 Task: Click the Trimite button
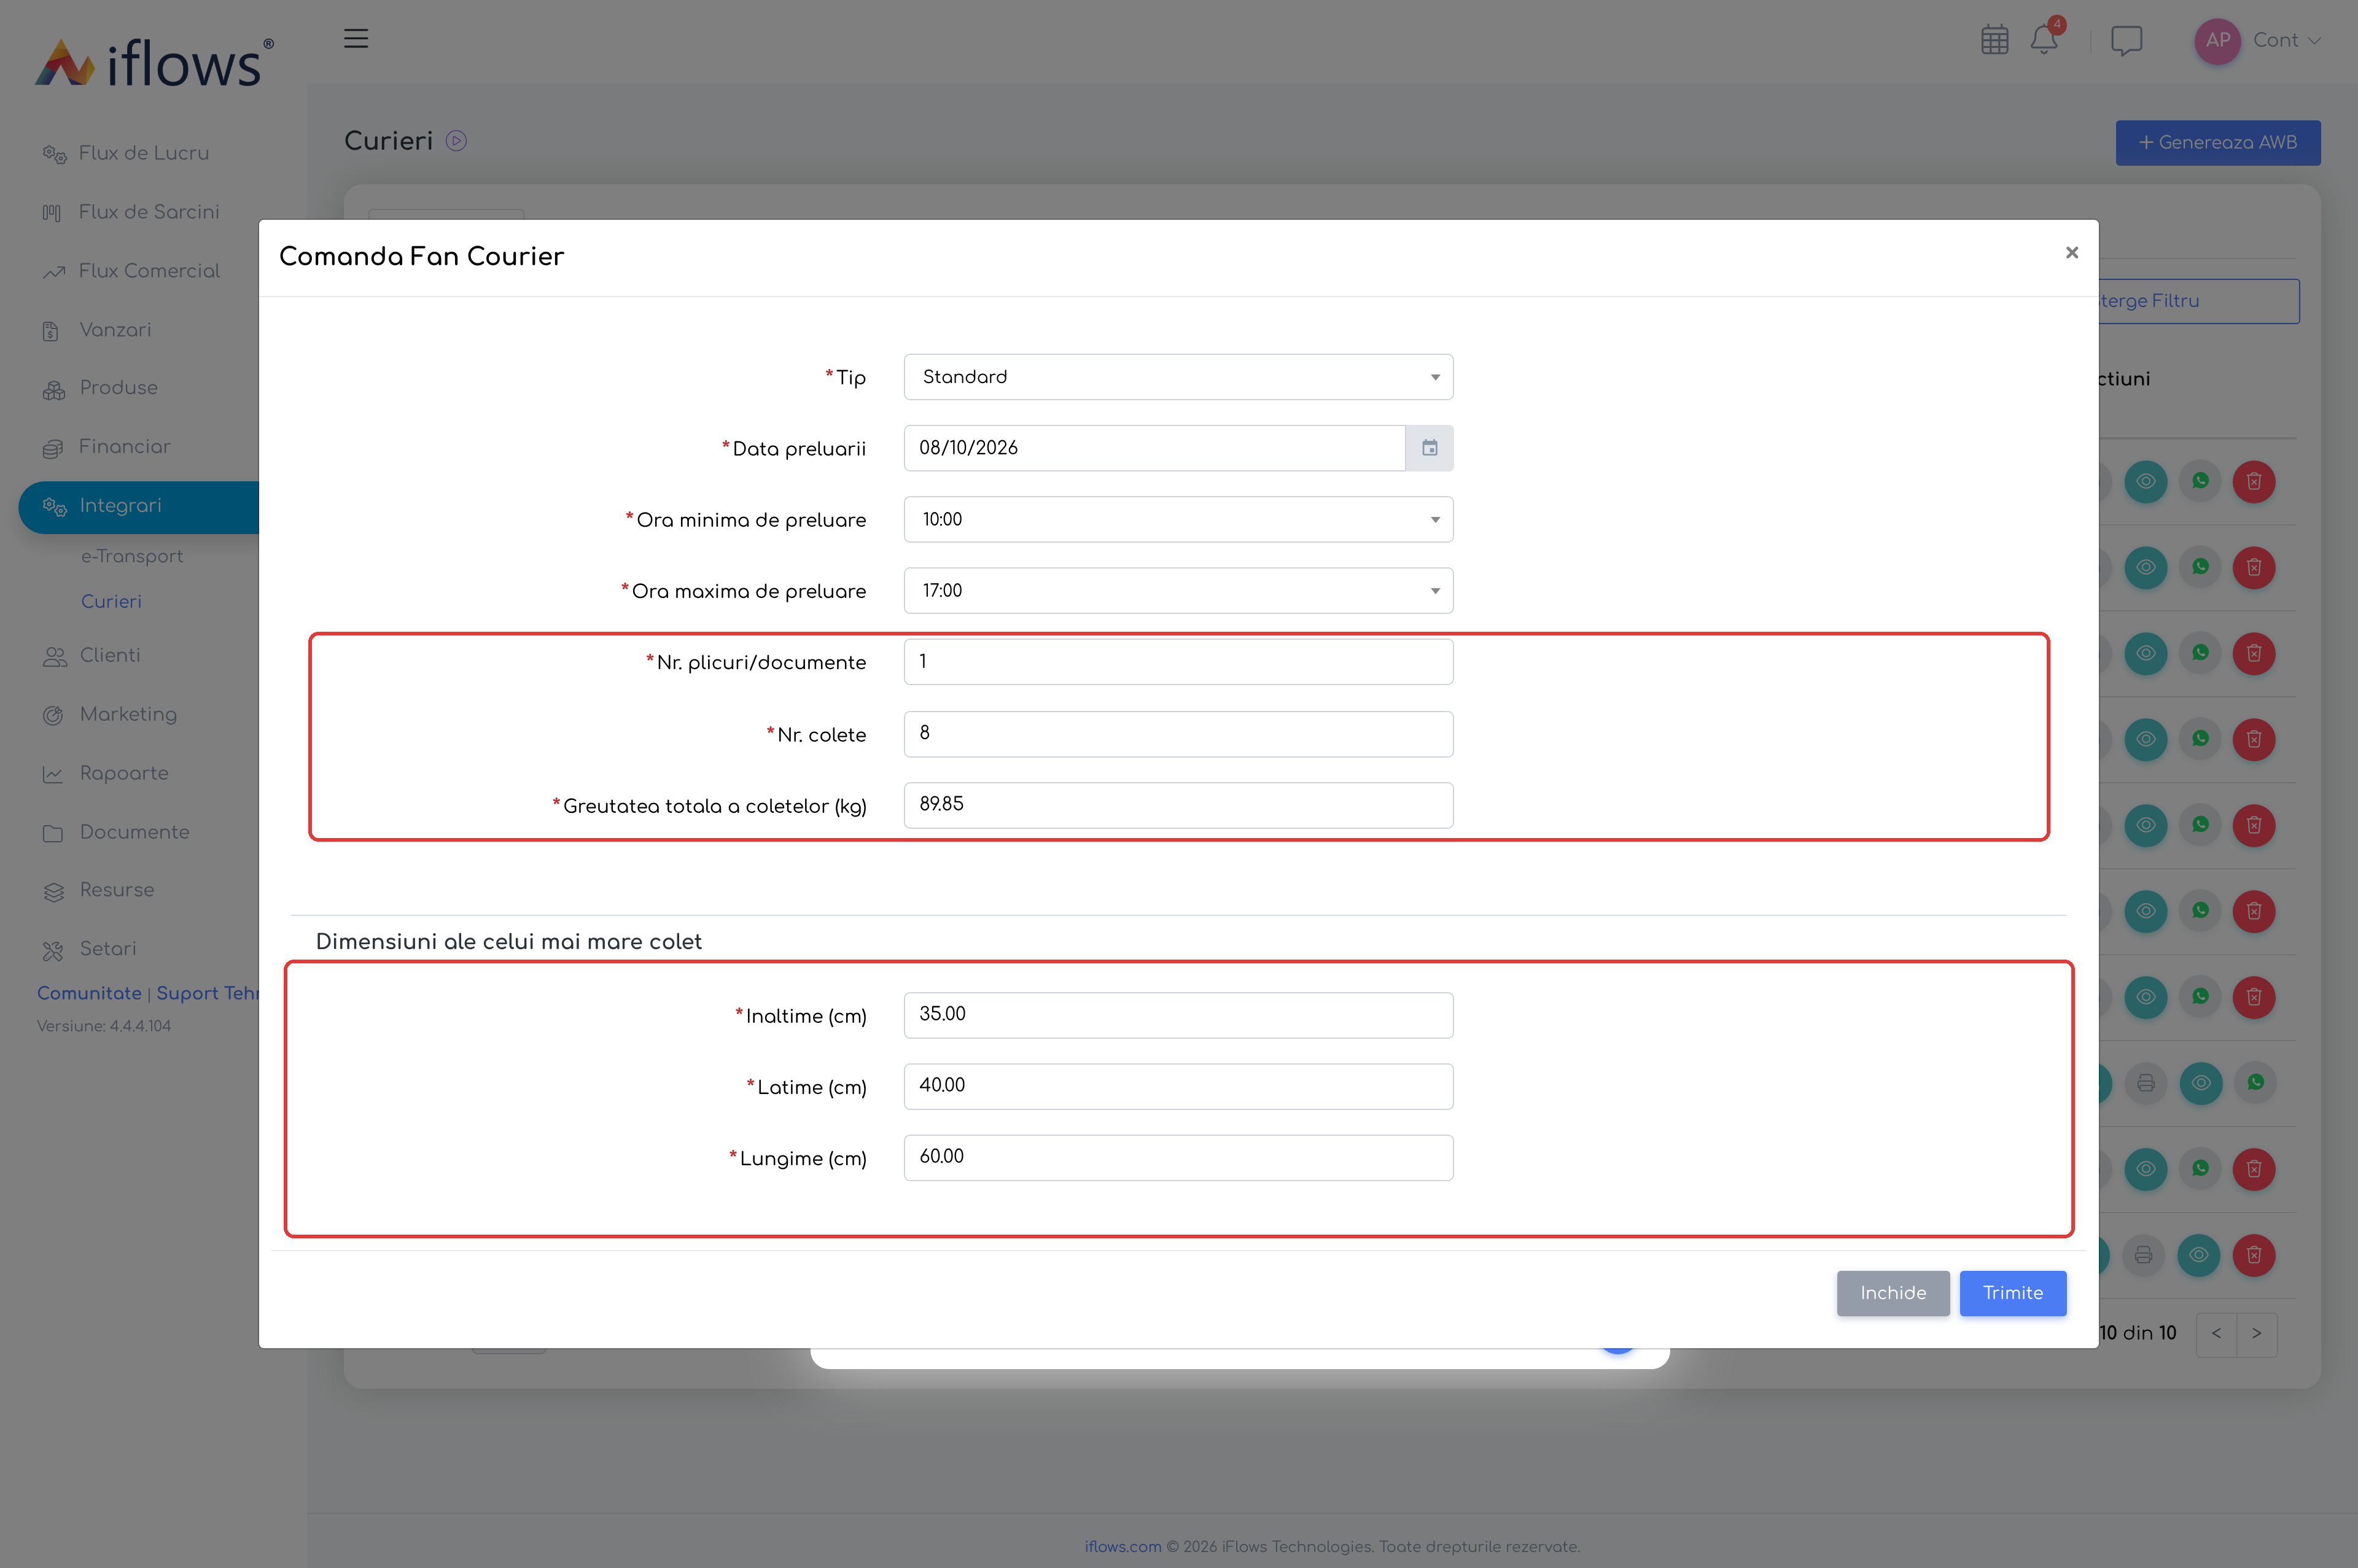coord(2012,1293)
